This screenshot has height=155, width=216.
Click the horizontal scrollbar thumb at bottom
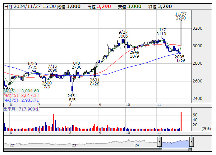point(175,150)
